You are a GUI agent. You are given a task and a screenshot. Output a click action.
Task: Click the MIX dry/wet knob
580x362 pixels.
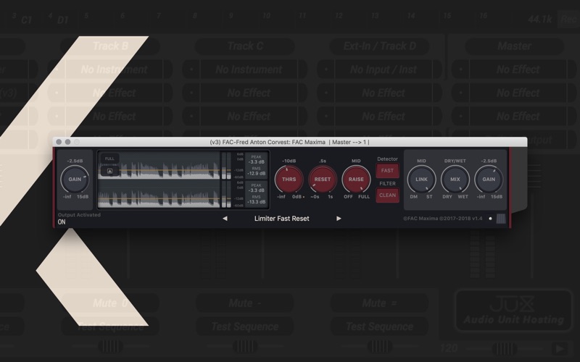[x=455, y=179]
